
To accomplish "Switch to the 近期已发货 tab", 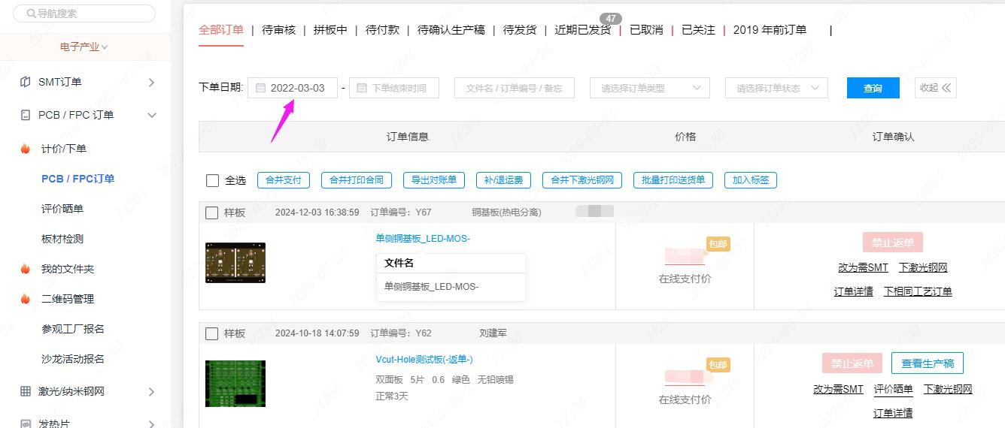I will [x=582, y=30].
